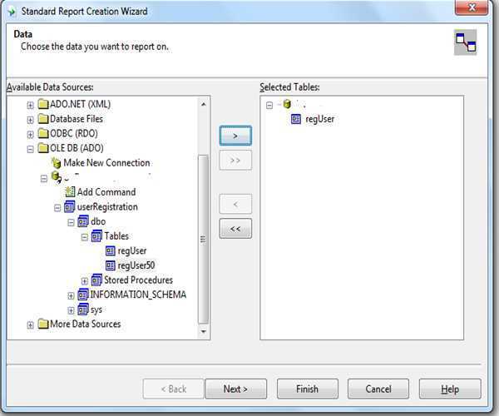The height and width of the screenshot is (416, 499).
Task: Click the Available Data Sources vertical scrollbar
Action: [204, 241]
